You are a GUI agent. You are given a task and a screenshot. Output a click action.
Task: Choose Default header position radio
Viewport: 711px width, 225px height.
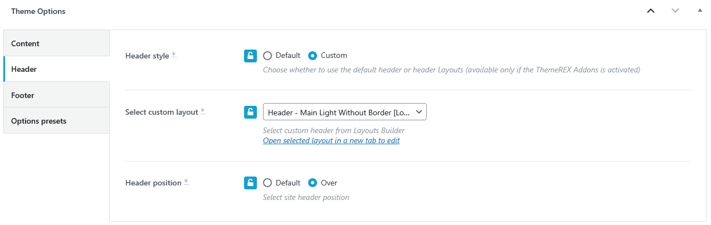(x=267, y=183)
